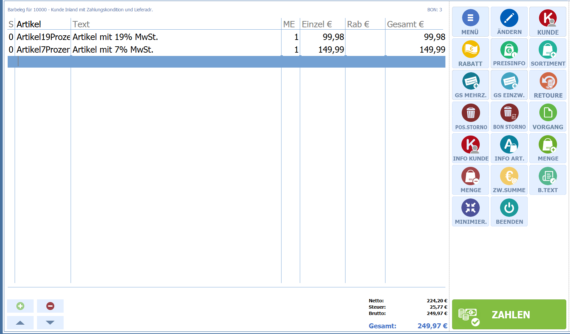Screen dimensions: 570x334
Task: Click the ÄNDERN pencil icon
Action: pyautogui.click(x=509, y=18)
